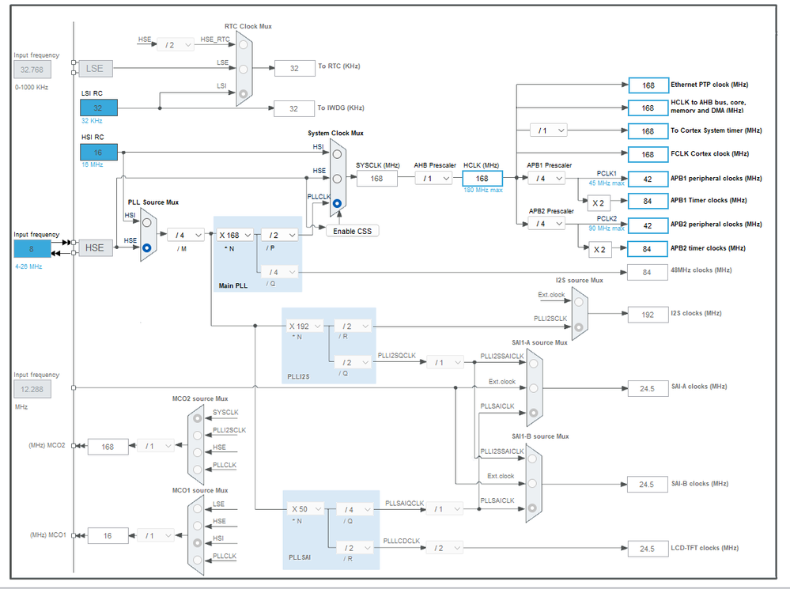The height and width of the screenshot is (589, 790).
Task: Open the PLLI2SQCLK /1 divider dropdown
Action: (x=445, y=362)
